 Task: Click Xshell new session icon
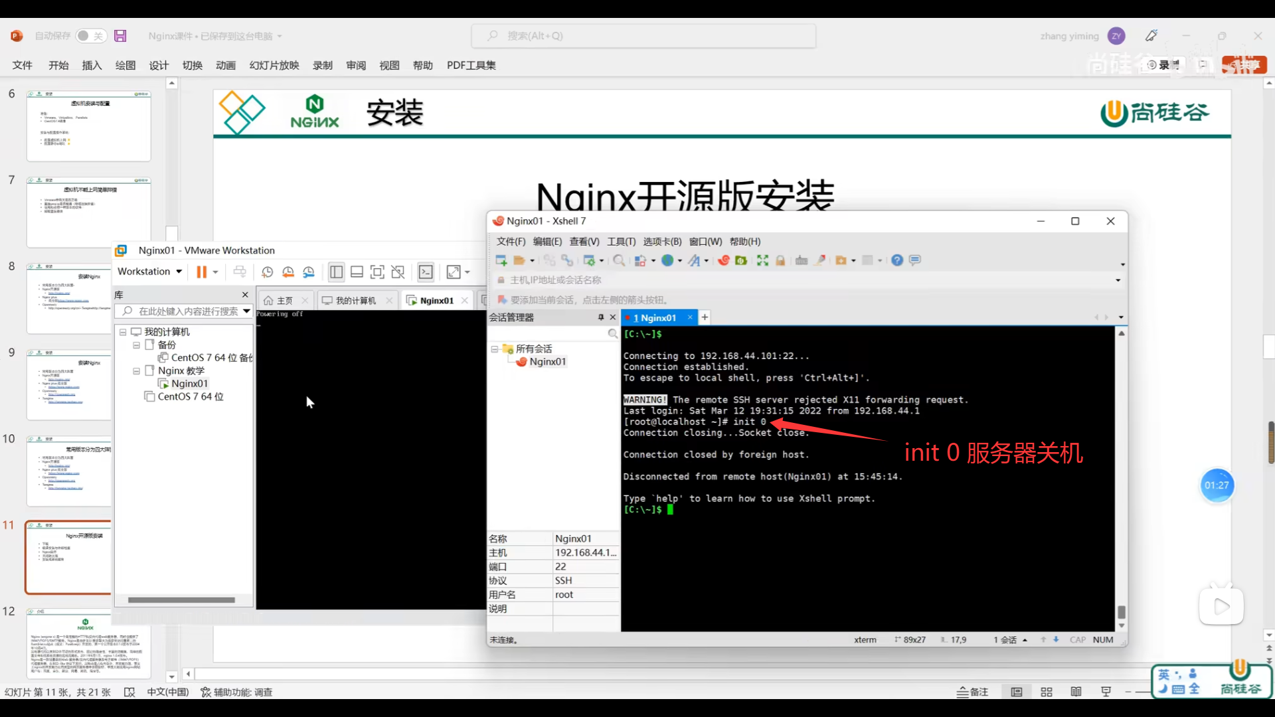tap(501, 260)
